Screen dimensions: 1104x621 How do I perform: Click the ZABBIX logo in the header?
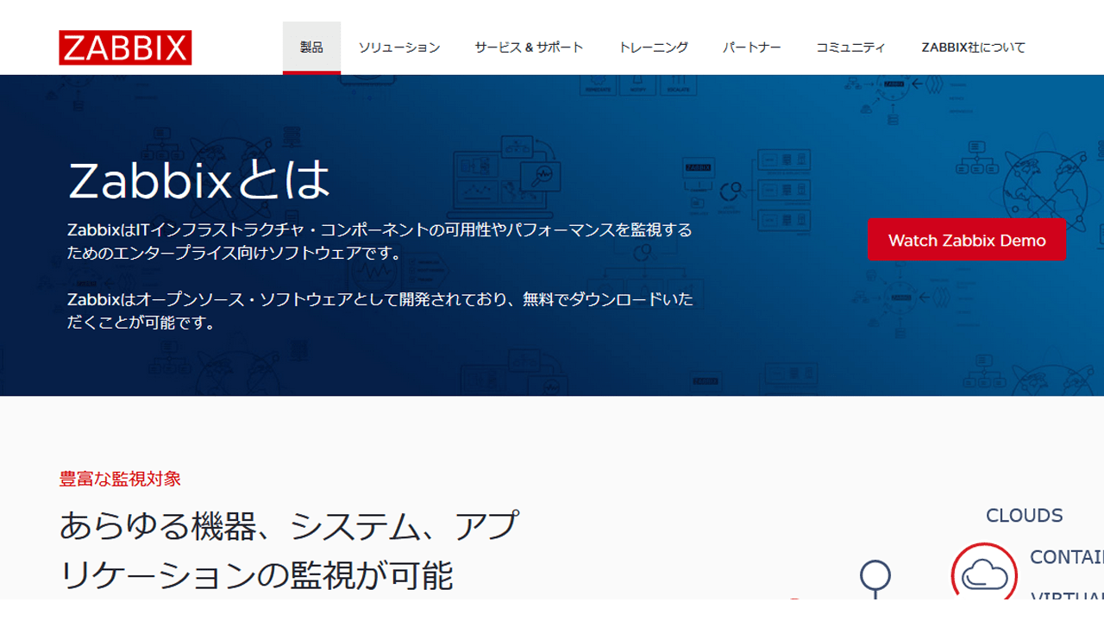125,48
